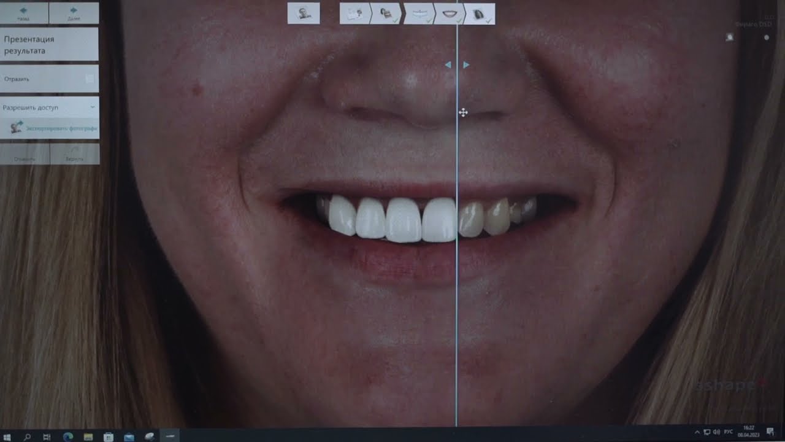Click the Вернуть redo button
The height and width of the screenshot is (442, 785).
coord(74,154)
